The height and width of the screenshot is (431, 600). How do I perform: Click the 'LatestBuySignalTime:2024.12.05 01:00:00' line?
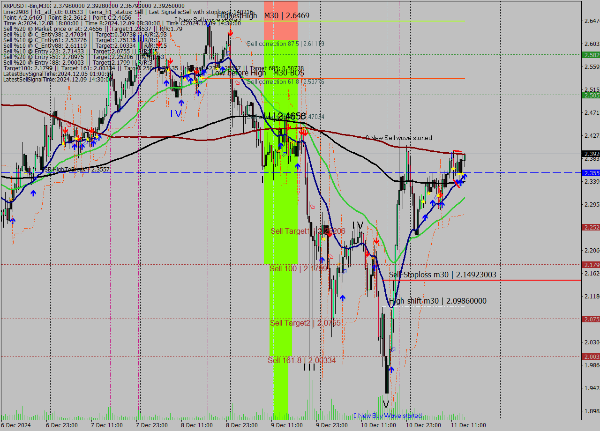(x=59, y=74)
